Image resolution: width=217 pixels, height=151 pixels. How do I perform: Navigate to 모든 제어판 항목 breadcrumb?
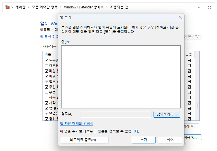tap(44, 7)
